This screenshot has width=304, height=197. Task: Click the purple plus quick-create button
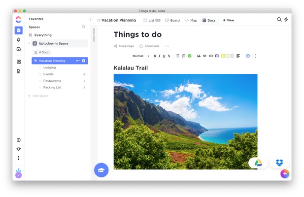point(285,174)
